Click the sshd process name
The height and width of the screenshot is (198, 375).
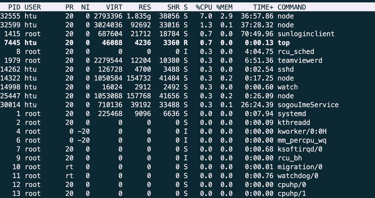(x=285, y=69)
